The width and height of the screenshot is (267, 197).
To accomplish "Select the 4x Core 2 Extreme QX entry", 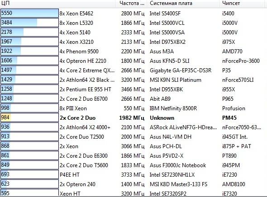I will [x=87, y=70].
